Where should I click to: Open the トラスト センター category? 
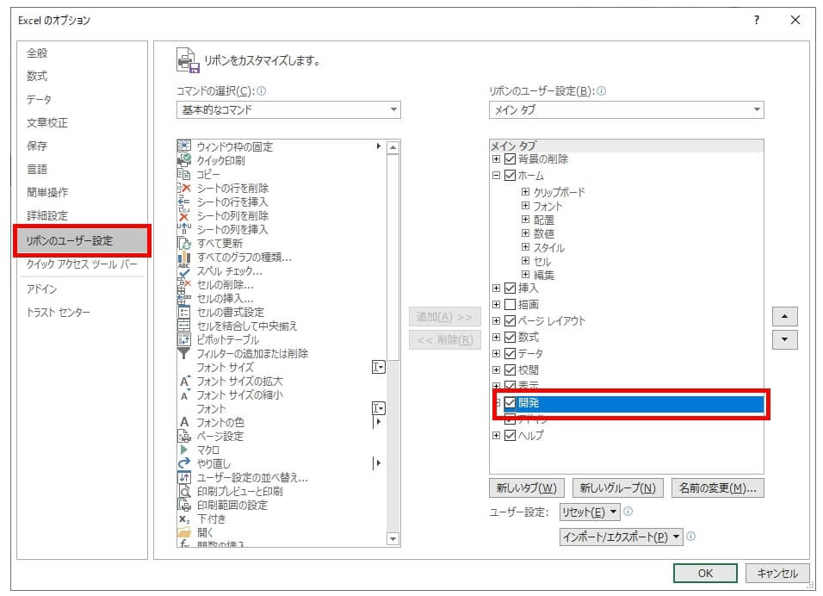pyautogui.click(x=59, y=313)
